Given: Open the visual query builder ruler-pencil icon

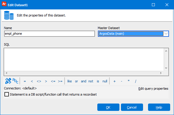Looking at the screenshot, I should [8, 81].
